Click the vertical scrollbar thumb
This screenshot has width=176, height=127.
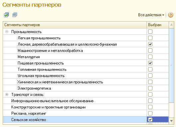point(171,65)
